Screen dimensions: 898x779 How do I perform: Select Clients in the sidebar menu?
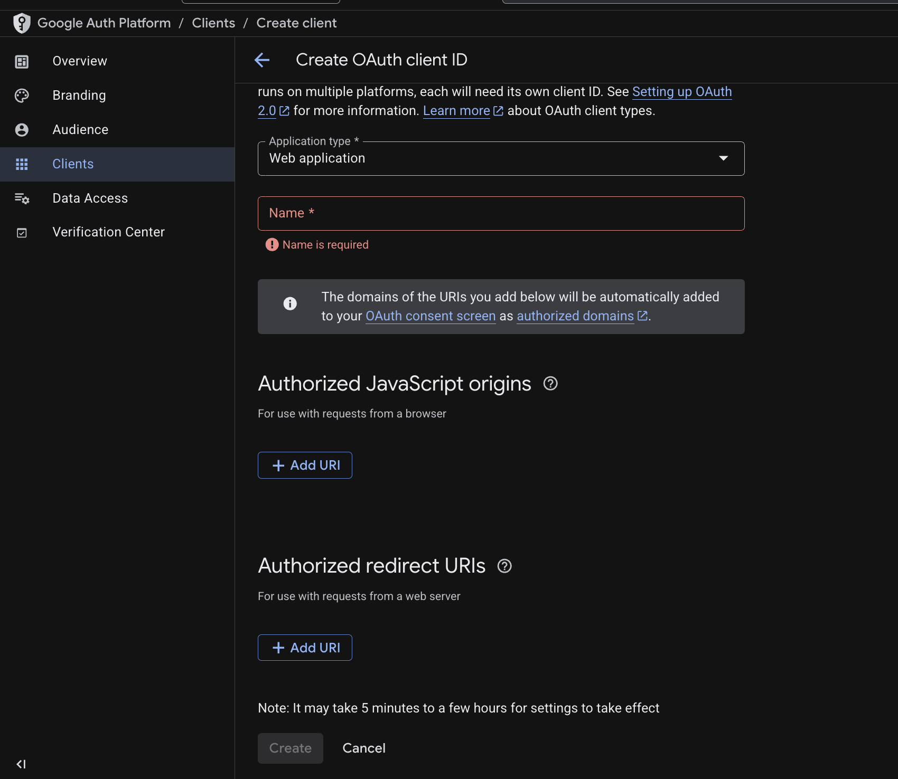(73, 164)
